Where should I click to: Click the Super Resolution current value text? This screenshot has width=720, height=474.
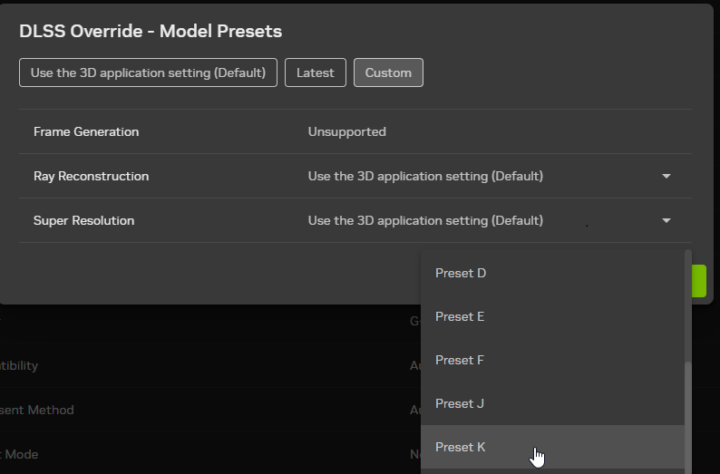(x=425, y=221)
